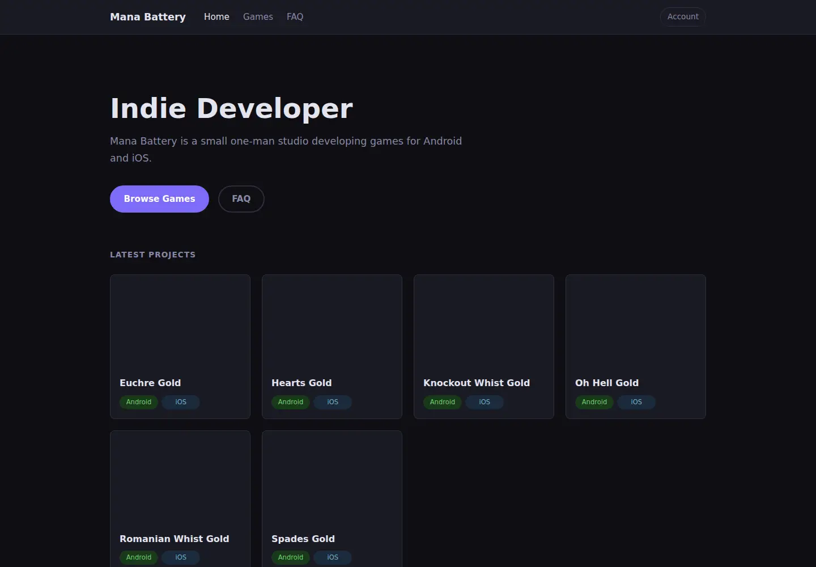Image resolution: width=816 pixels, height=567 pixels.
Task: Click the studio description paragraph
Action: click(x=286, y=149)
